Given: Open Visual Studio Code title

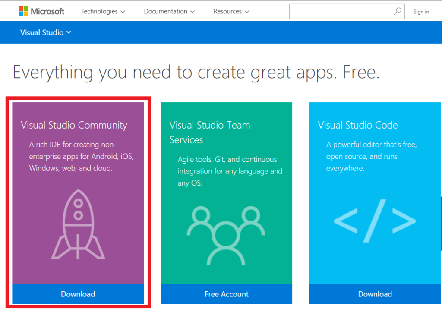Looking at the screenshot, I should 358,125.
